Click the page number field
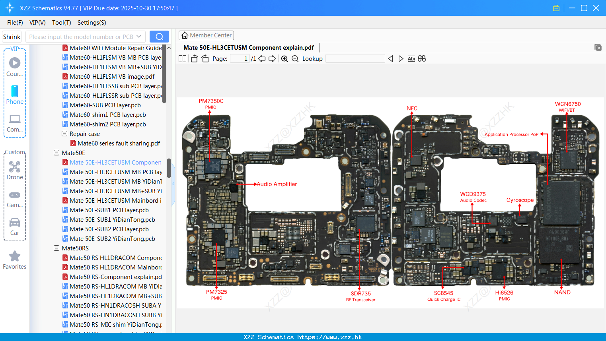The image size is (606, 341). tap(240, 59)
